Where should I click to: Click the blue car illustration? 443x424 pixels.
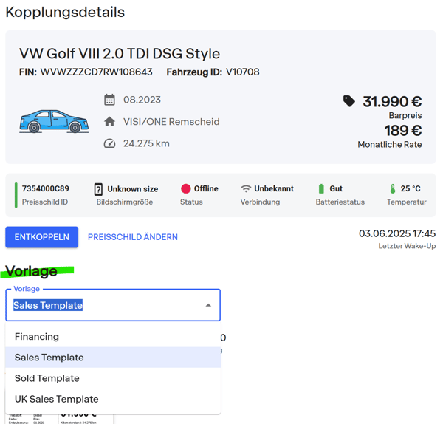54,121
